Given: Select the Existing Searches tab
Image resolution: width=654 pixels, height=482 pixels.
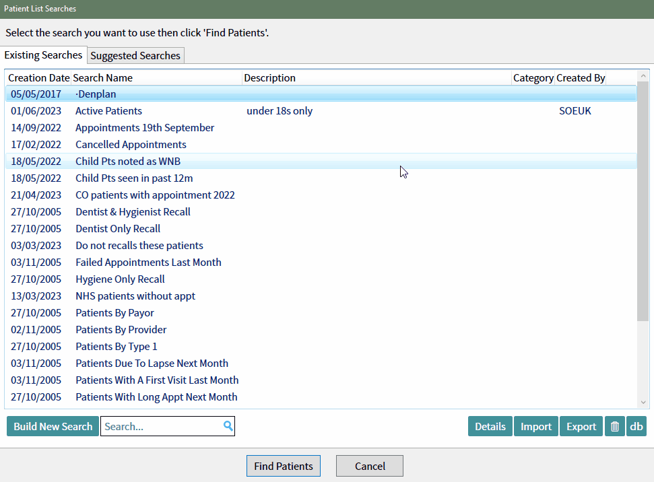Looking at the screenshot, I should [x=43, y=55].
